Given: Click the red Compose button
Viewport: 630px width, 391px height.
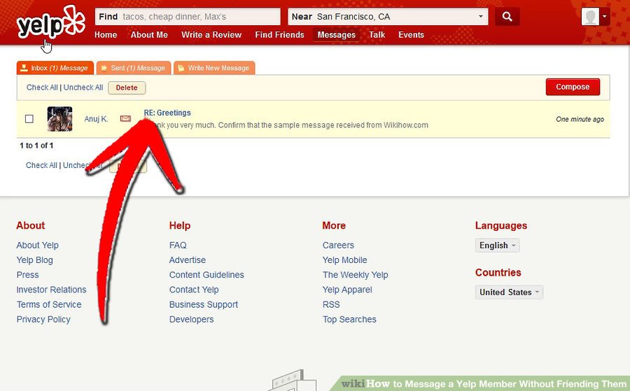Looking at the screenshot, I should (x=573, y=87).
